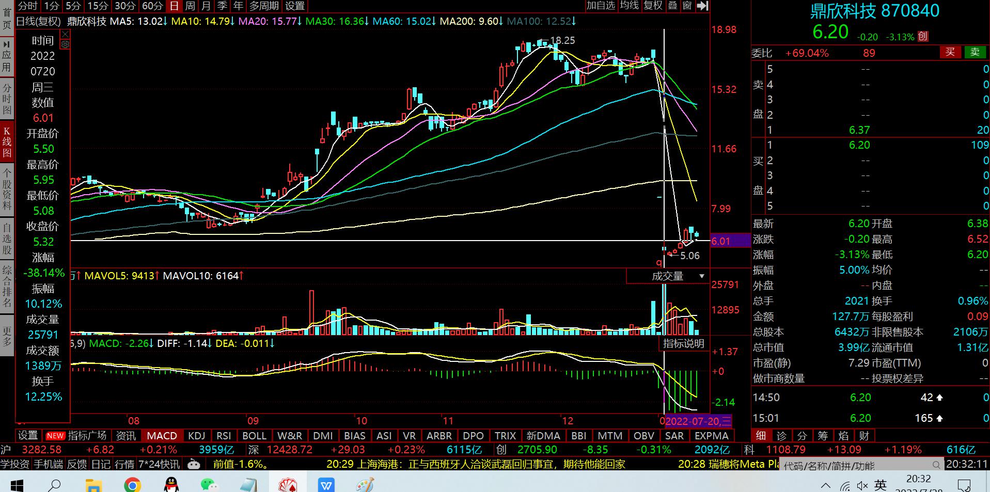This screenshot has height=492, width=990.
Task: Click the search magnifier in code box
Action: point(936,465)
